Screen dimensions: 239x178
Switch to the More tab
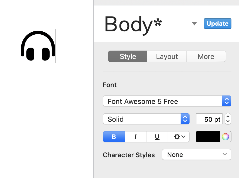point(206,56)
